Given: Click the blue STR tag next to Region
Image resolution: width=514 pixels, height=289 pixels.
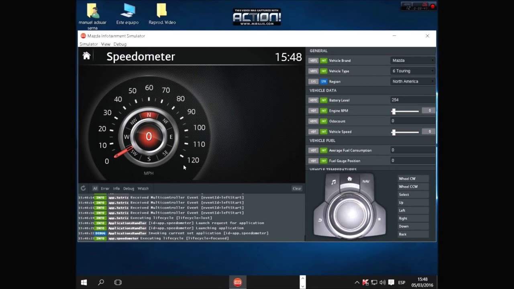Looking at the screenshot, I should point(324,81).
